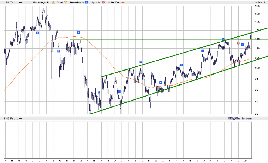Select the June 2016 dividend marker
Screen dimensions: 268x163
(x=119, y=92)
